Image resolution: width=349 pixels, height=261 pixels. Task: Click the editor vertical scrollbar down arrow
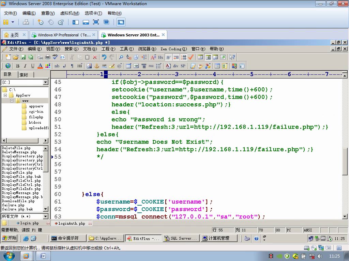[x=345, y=216]
